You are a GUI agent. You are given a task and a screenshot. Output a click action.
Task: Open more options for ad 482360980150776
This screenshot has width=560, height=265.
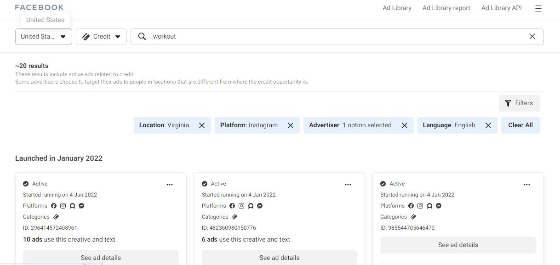348,185
